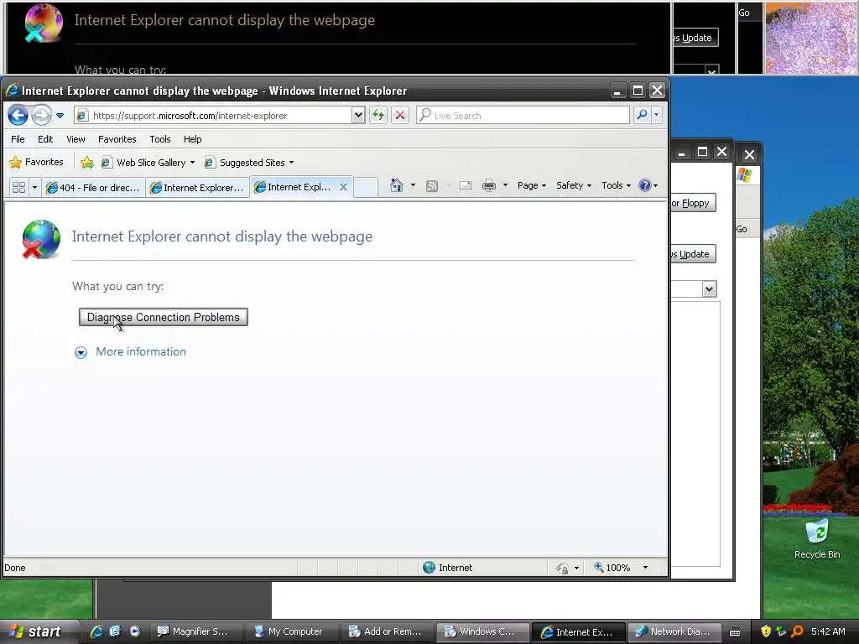Image resolution: width=859 pixels, height=644 pixels.
Task: Open the View menu
Action: pyautogui.click(x=75, y=139)
